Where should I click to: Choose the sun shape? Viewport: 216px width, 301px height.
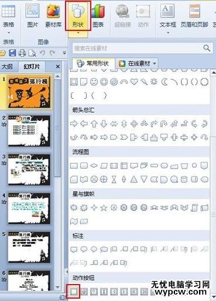coord(154,82)
